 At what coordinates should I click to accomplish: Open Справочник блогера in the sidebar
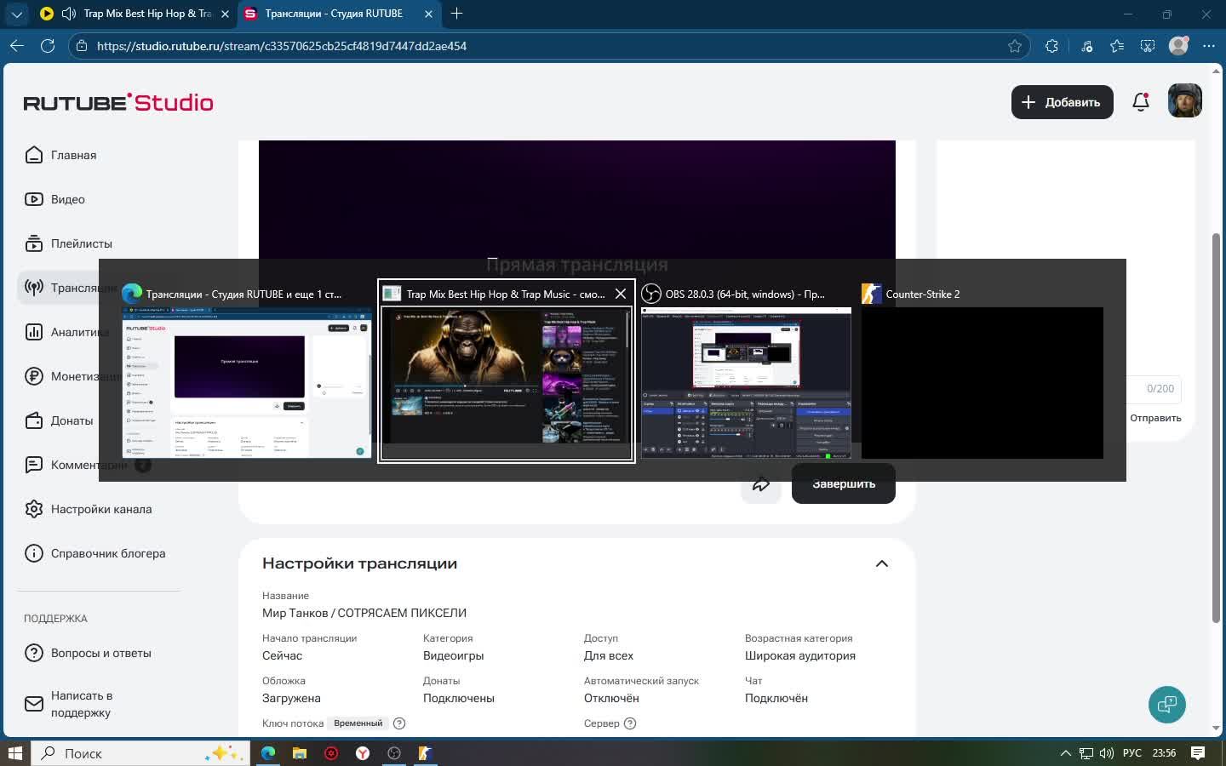click(107, 553)
